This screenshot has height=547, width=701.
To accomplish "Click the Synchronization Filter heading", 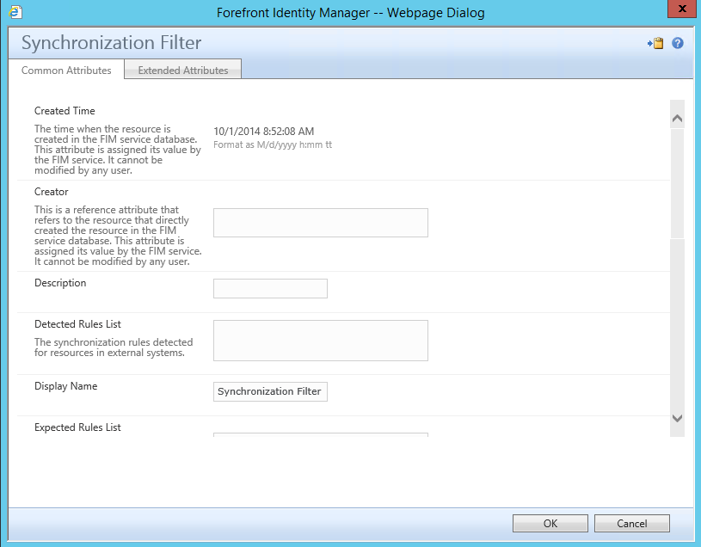I will (x=111, y=43).
